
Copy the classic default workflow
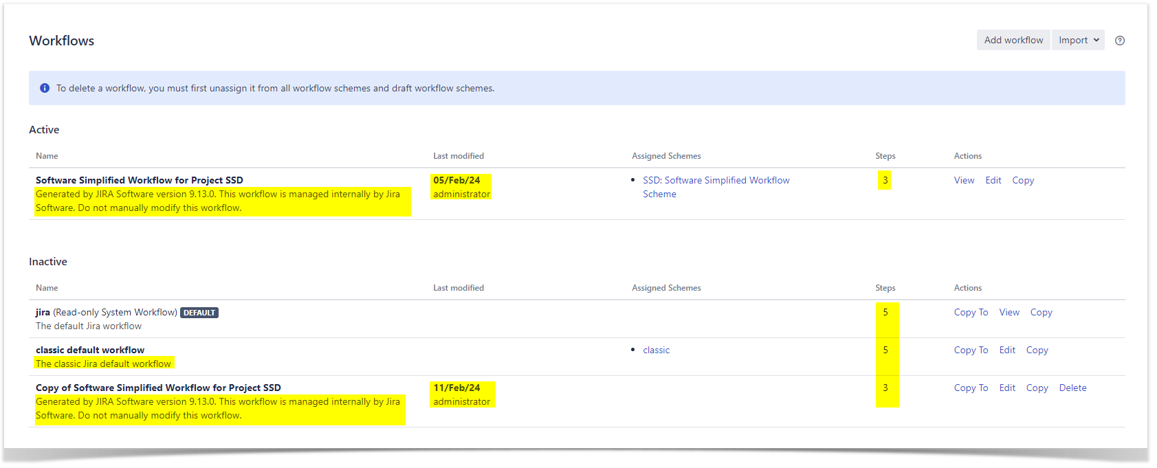click(1037, 350)
